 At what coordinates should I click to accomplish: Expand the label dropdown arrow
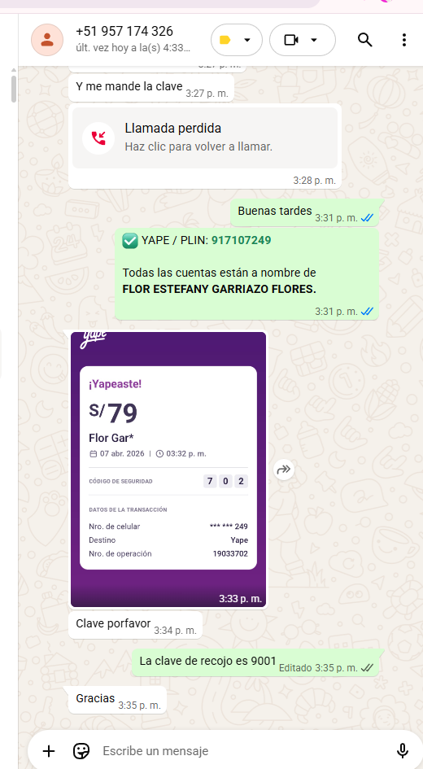(247, 40)
